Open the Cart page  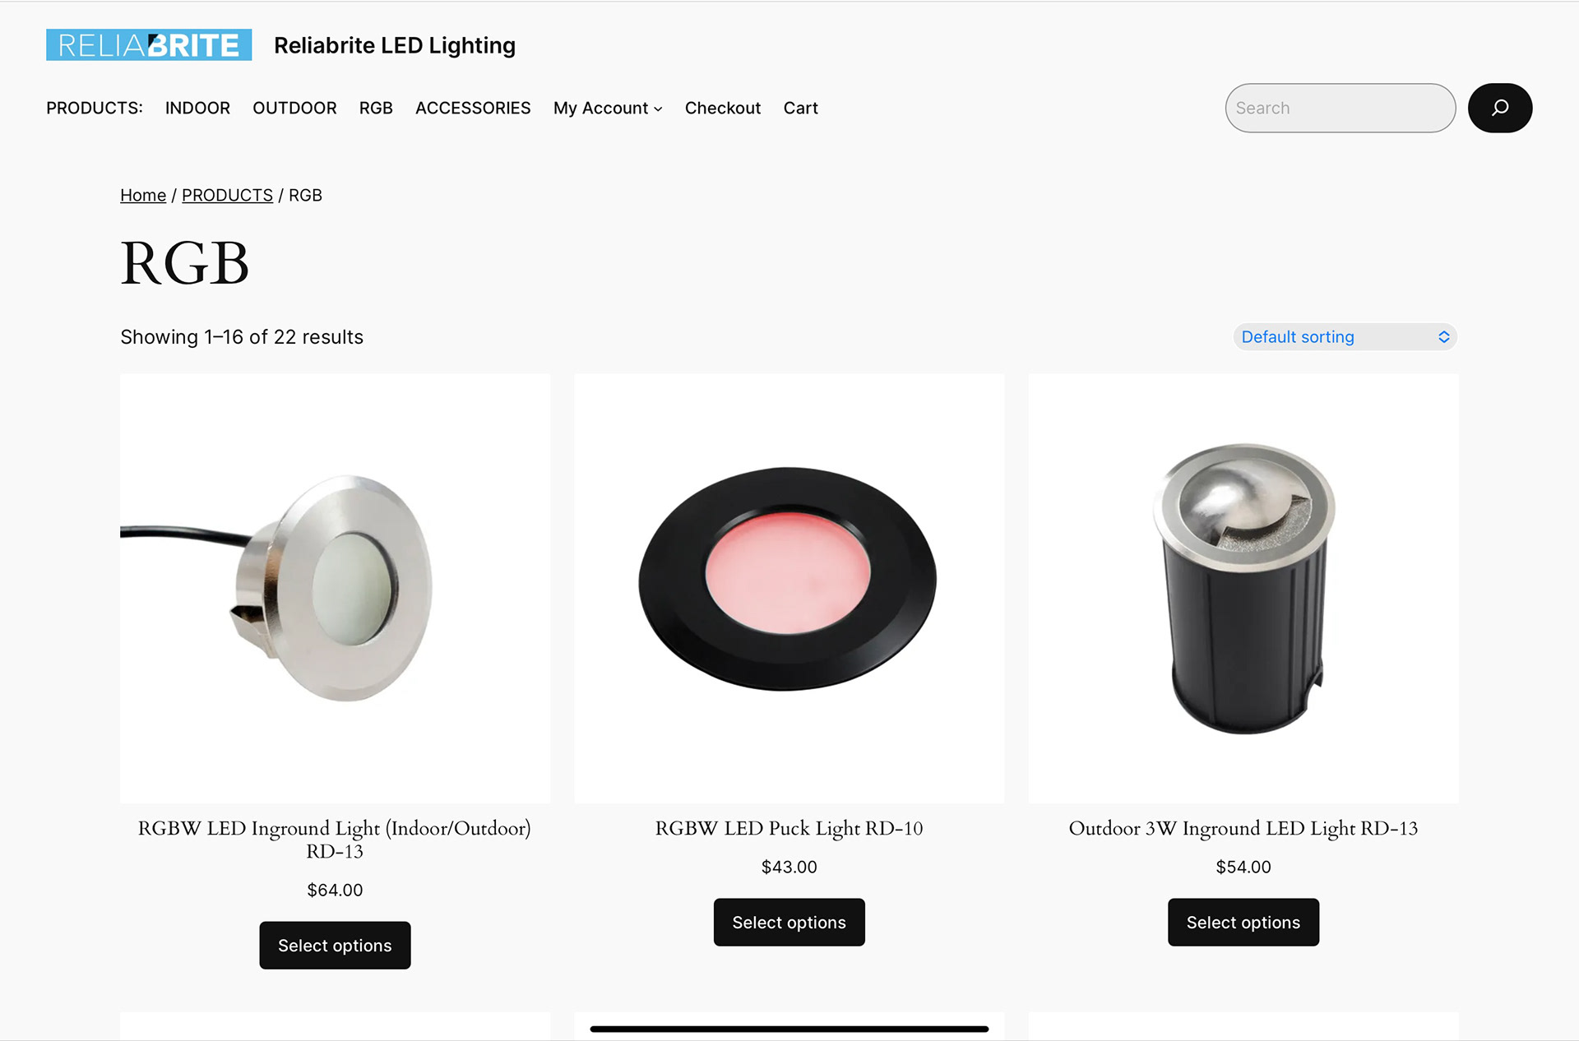coord(800,108)
